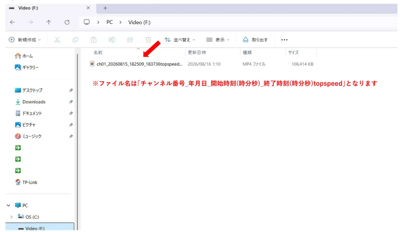Navigate up one folder level
403x232 pixels.
(x=49, y=22)
